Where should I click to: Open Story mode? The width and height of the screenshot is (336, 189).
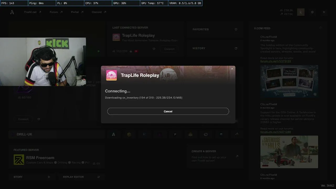coord(32,177)
